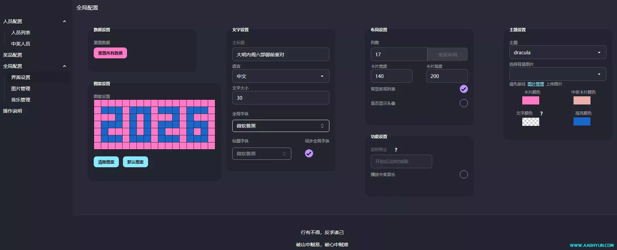
Task: Open 音乐管理 sidebar item
Action: (21, 100)
